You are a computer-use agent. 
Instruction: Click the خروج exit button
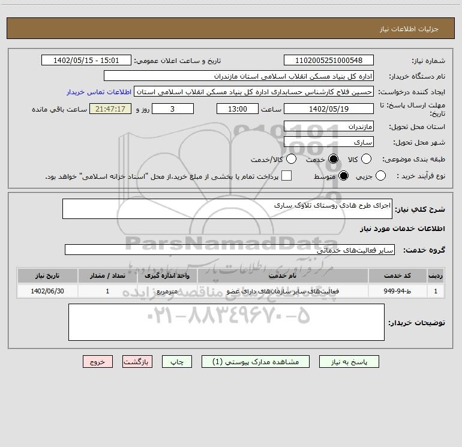pyautogui.click(x=98, y=362)
